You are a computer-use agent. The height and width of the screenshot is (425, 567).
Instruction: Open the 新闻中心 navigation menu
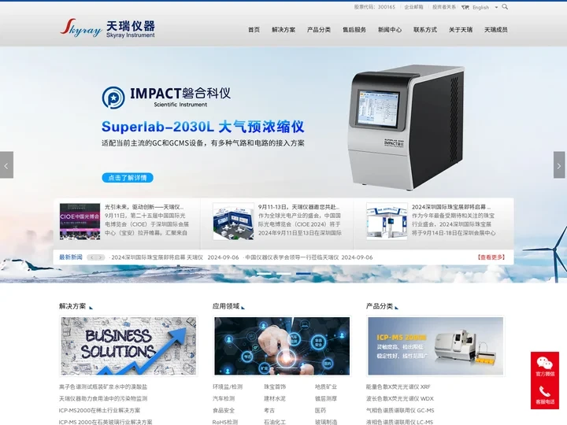[x=390, y=30]
